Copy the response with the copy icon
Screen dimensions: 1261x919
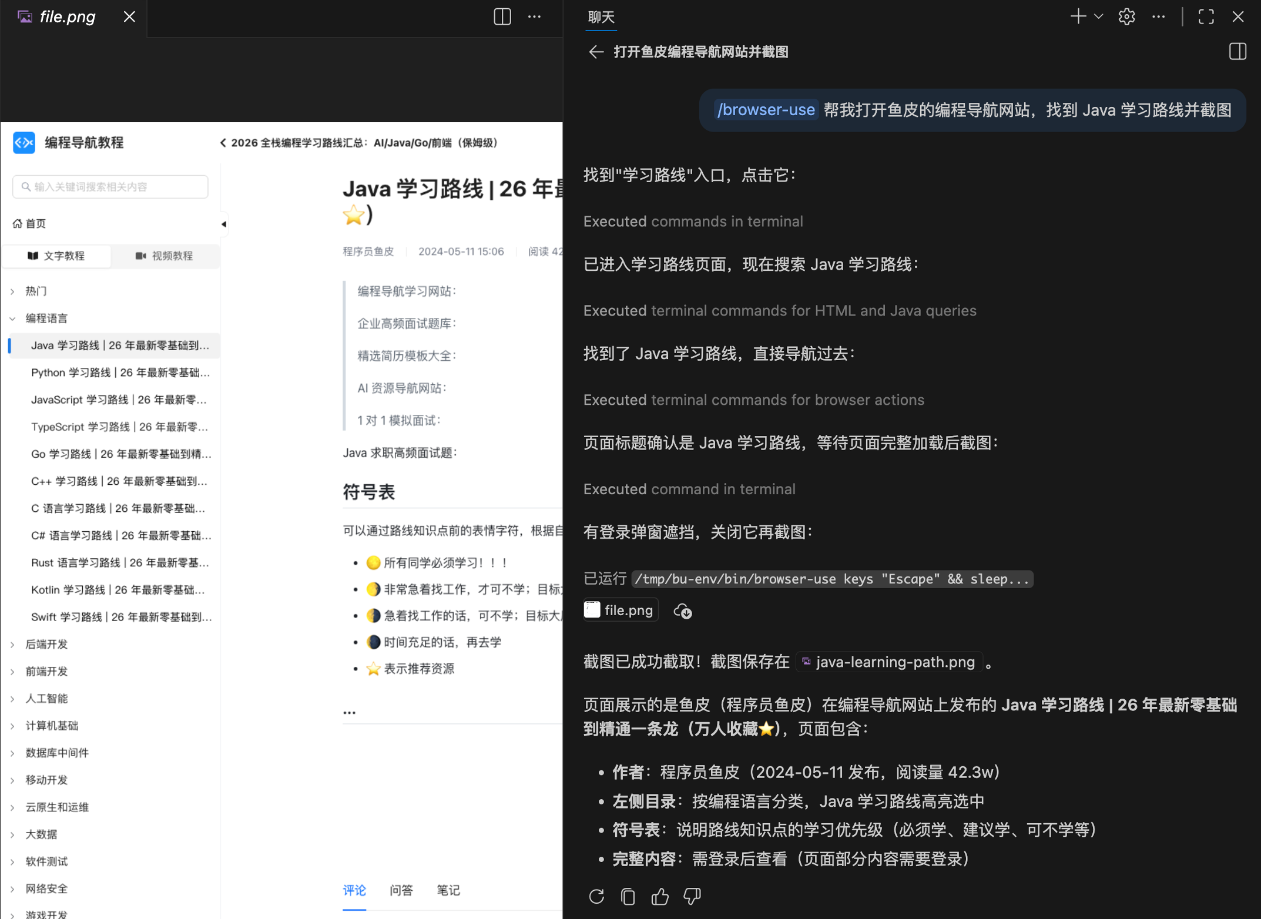(x=628, y=896)
